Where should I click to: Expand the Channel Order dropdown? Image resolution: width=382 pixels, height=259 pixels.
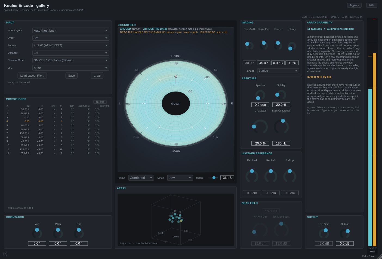[71, 60]
